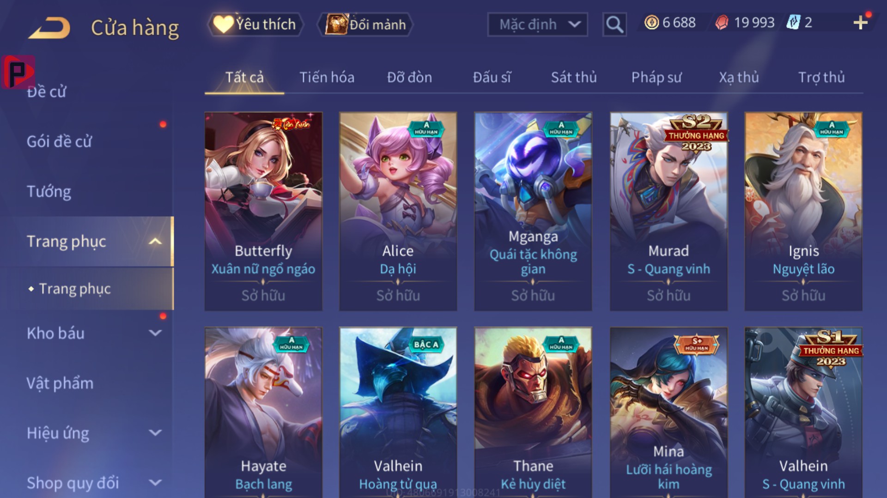Open Đổi mảnh fragment exchange button
The width and height of the screenshot is (887, 498).
(365, 24)
